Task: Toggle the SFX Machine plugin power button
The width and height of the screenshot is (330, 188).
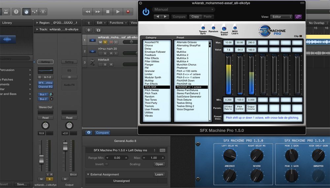Action: (146, 12)
